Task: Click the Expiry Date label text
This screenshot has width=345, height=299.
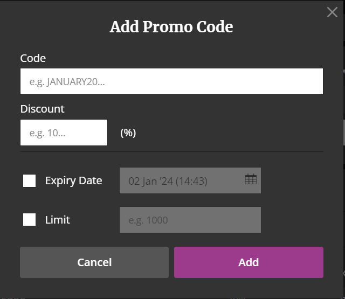Action: (x=73, y=181)
